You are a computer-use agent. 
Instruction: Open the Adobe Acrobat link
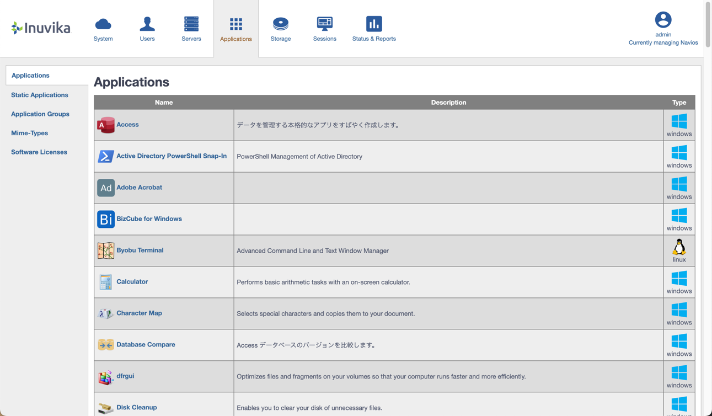click(139, 188)
